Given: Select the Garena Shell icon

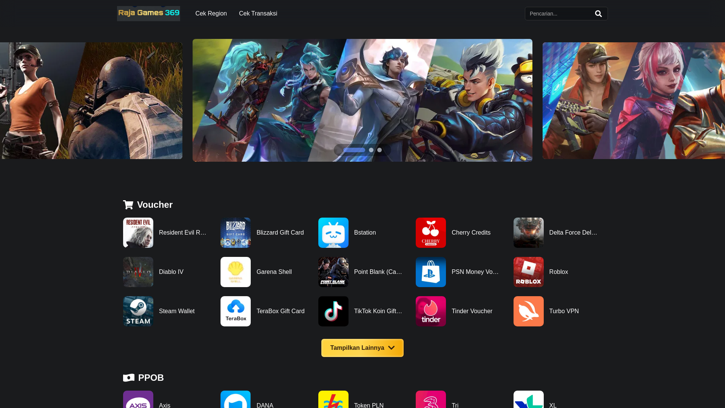Looking at the screenshot, I should pyautogui.click(x=235, y=272).
